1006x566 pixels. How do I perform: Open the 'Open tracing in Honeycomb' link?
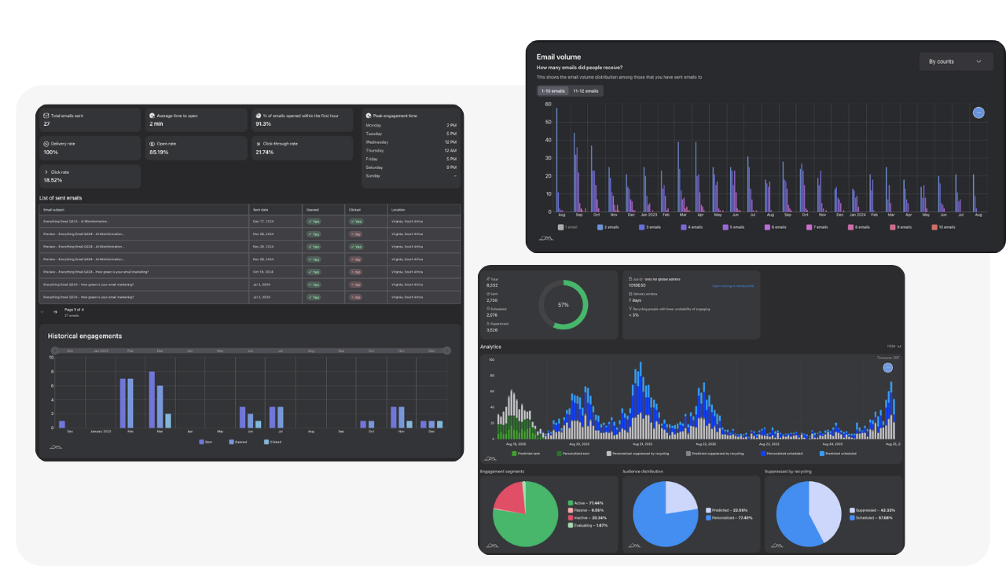tap(732, 286)
